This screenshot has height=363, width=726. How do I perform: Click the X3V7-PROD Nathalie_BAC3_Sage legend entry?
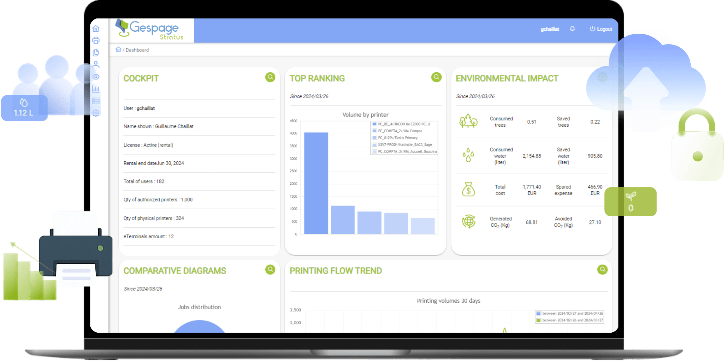click(402, 145)
